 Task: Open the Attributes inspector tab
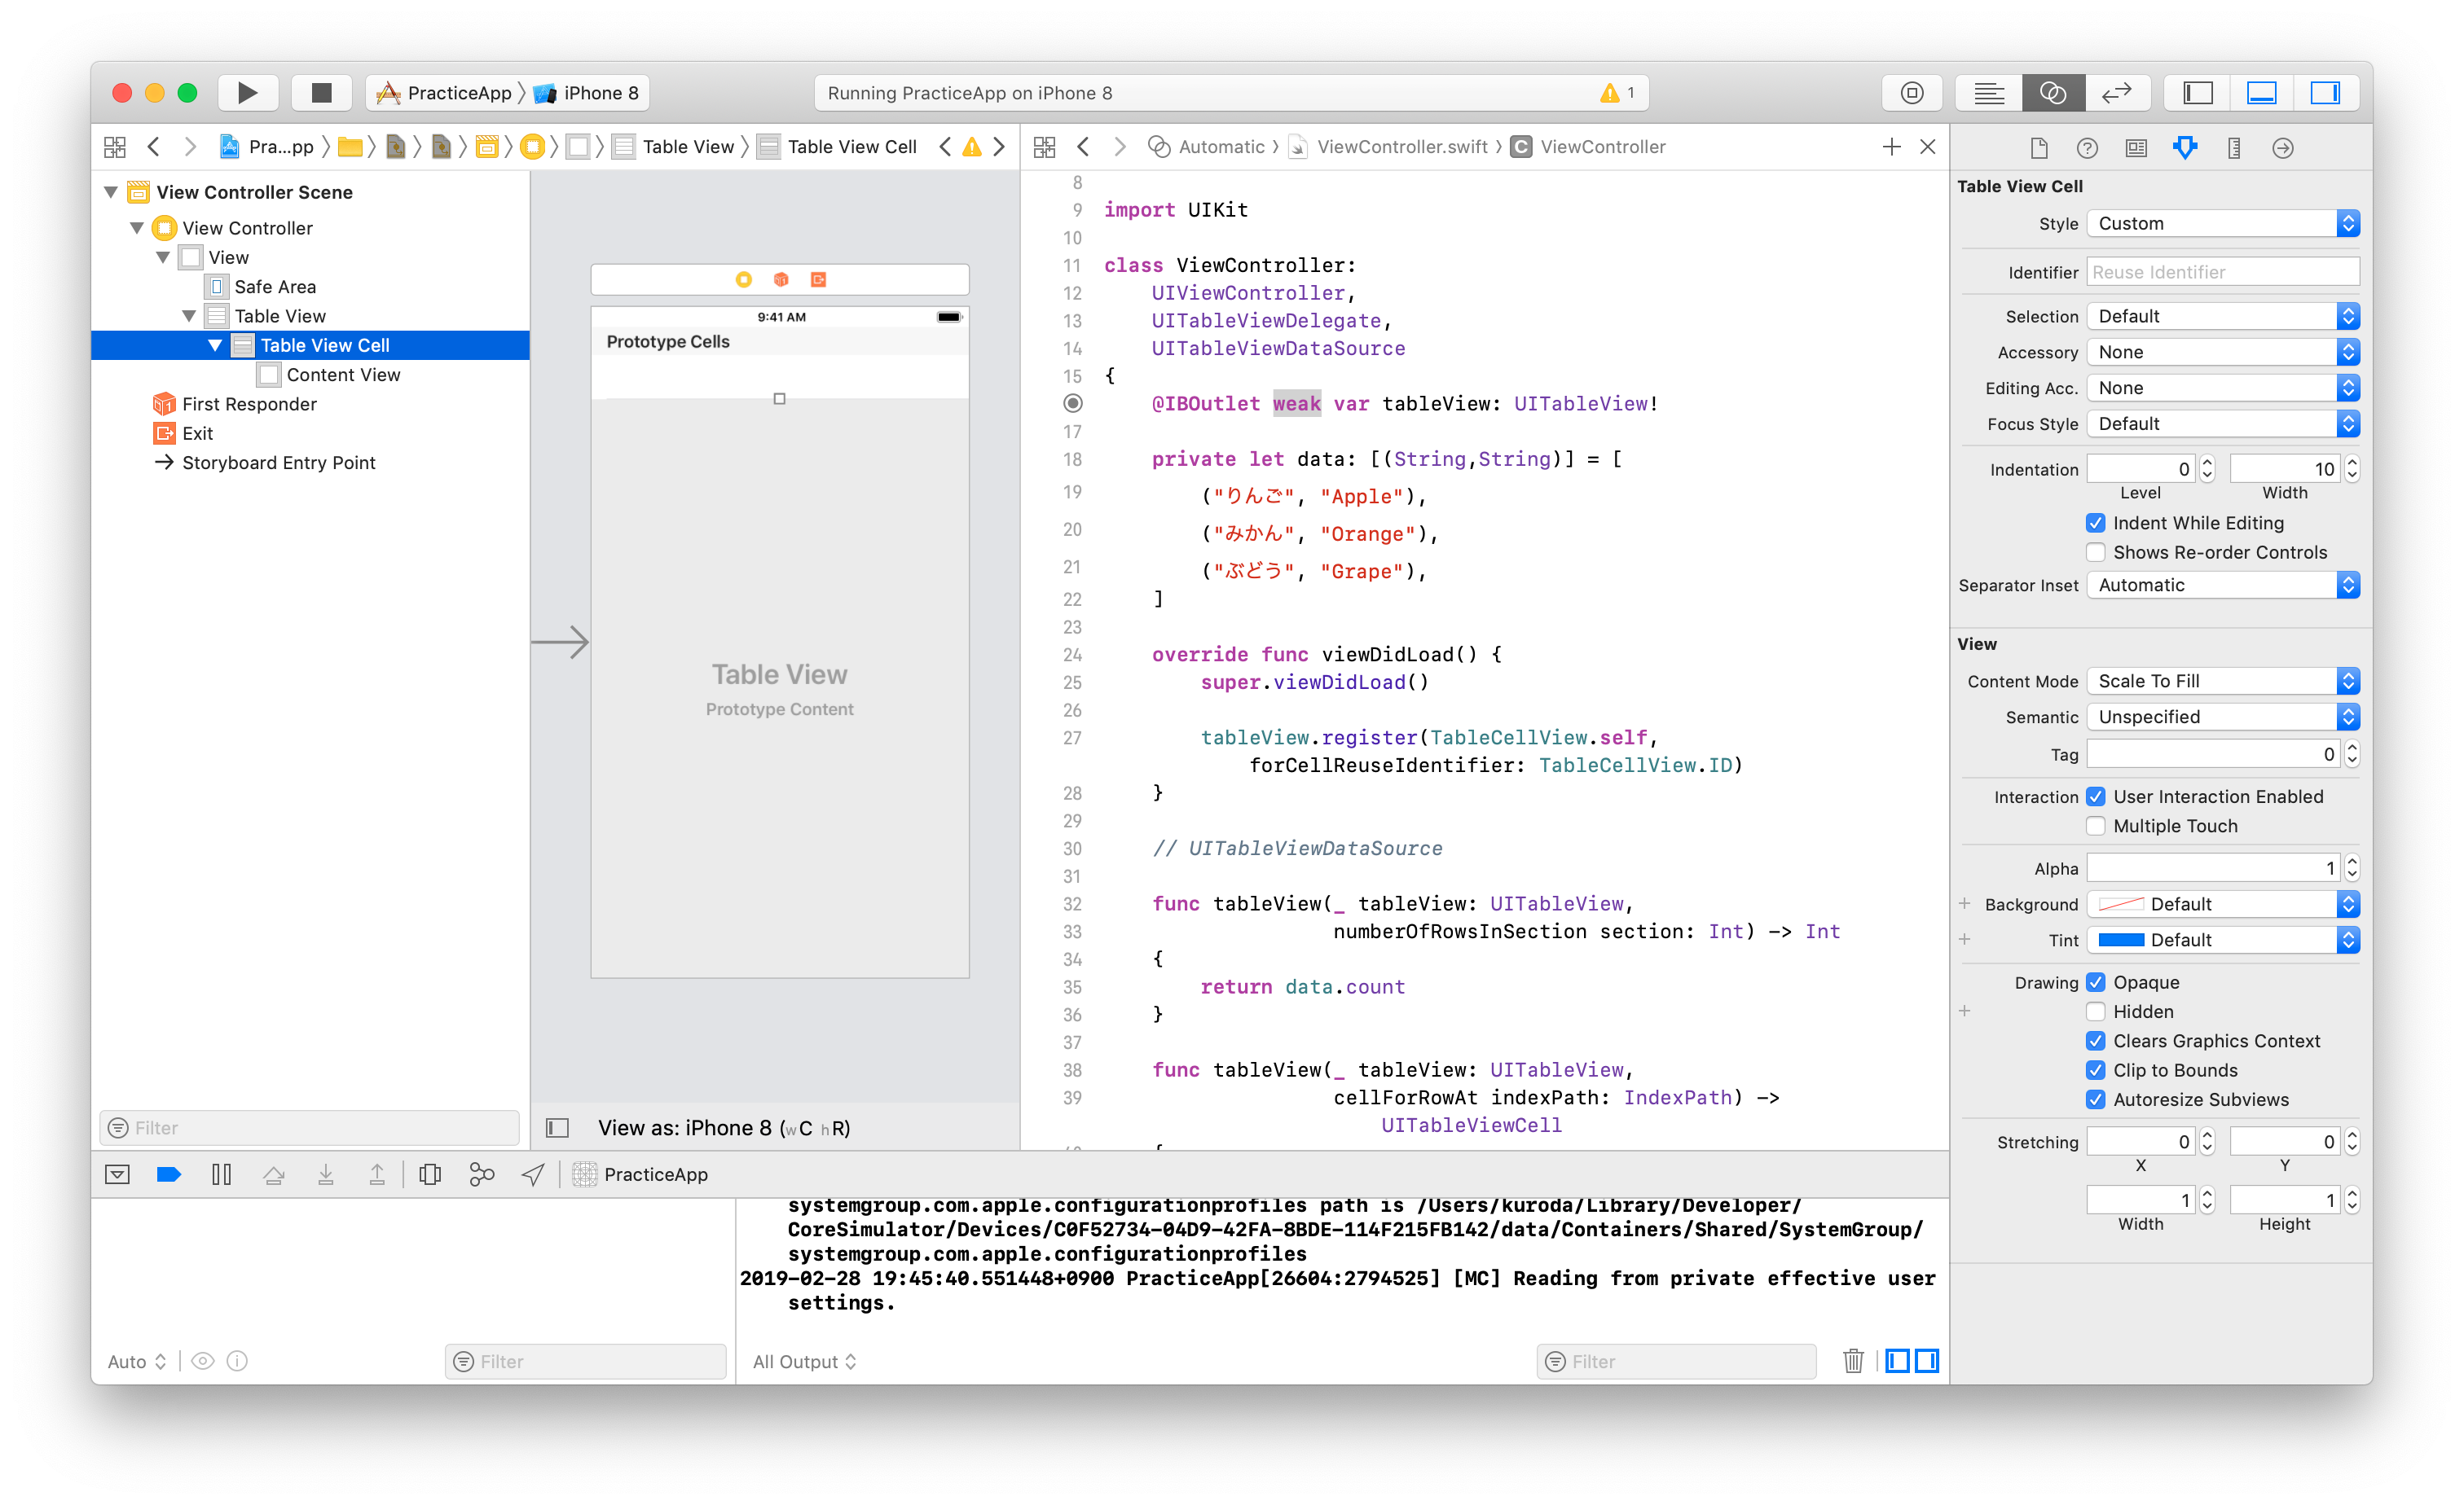point(2184,148)
